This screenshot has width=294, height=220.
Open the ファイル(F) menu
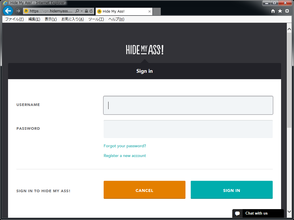point(14,19)
